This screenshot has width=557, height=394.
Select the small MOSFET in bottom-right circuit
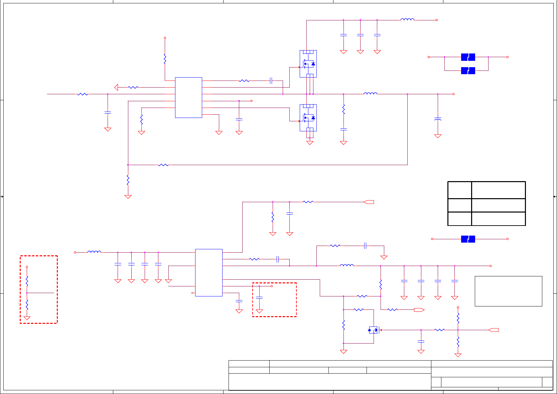[374, 330]
